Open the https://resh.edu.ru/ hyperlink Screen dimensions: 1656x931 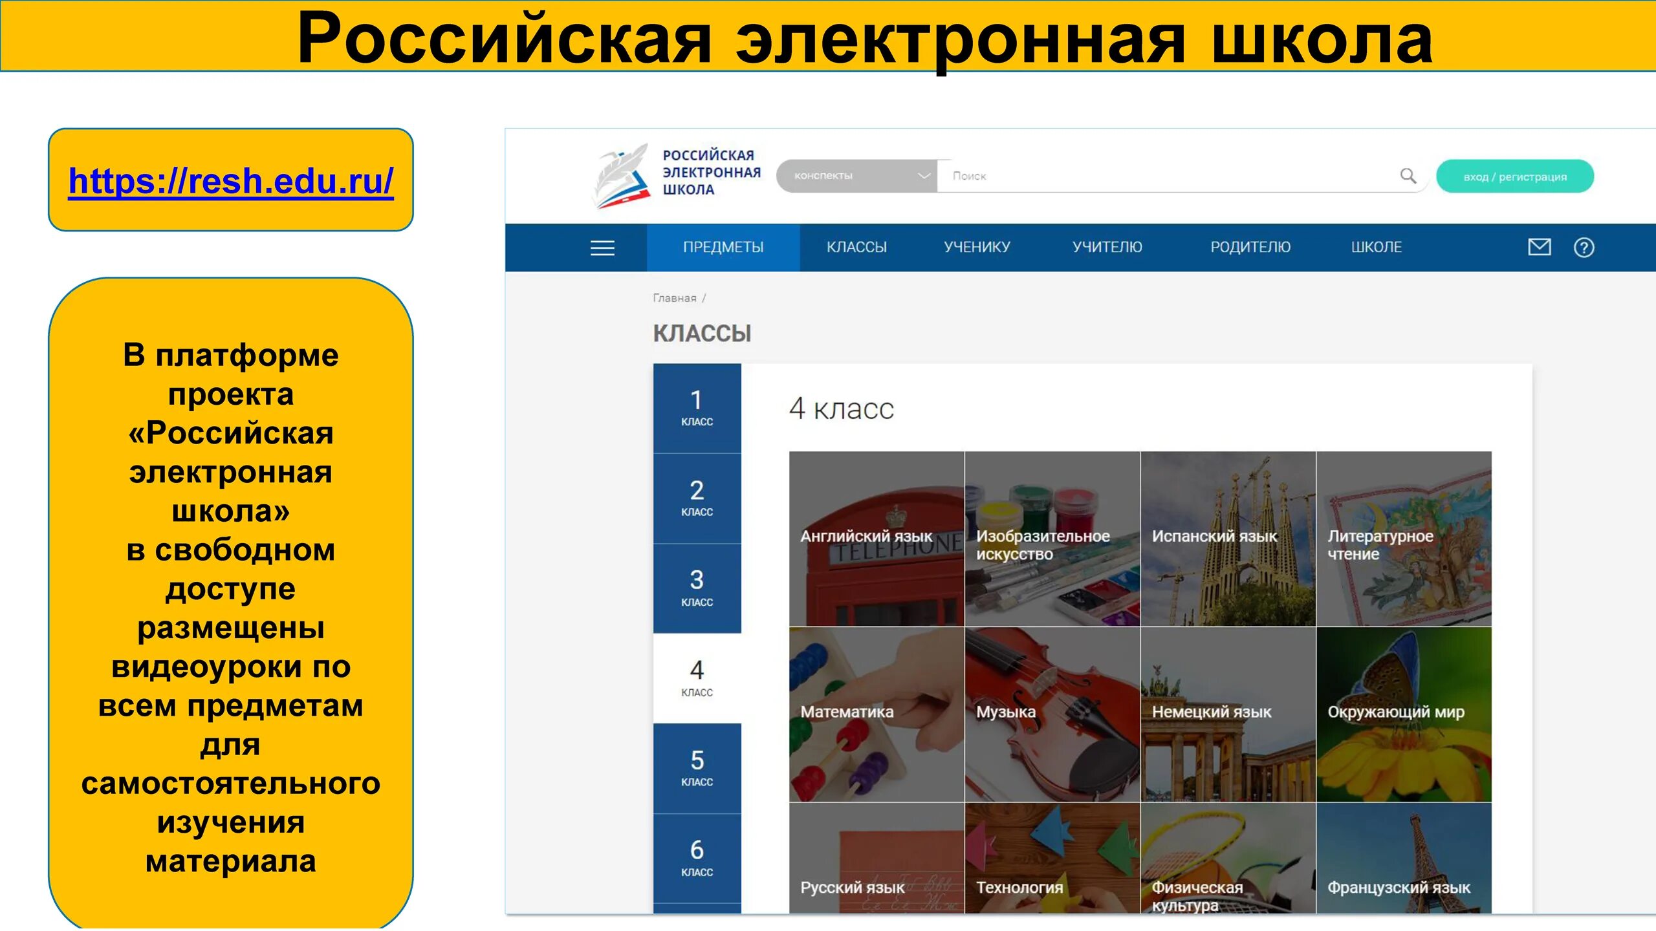pos(231,181)
